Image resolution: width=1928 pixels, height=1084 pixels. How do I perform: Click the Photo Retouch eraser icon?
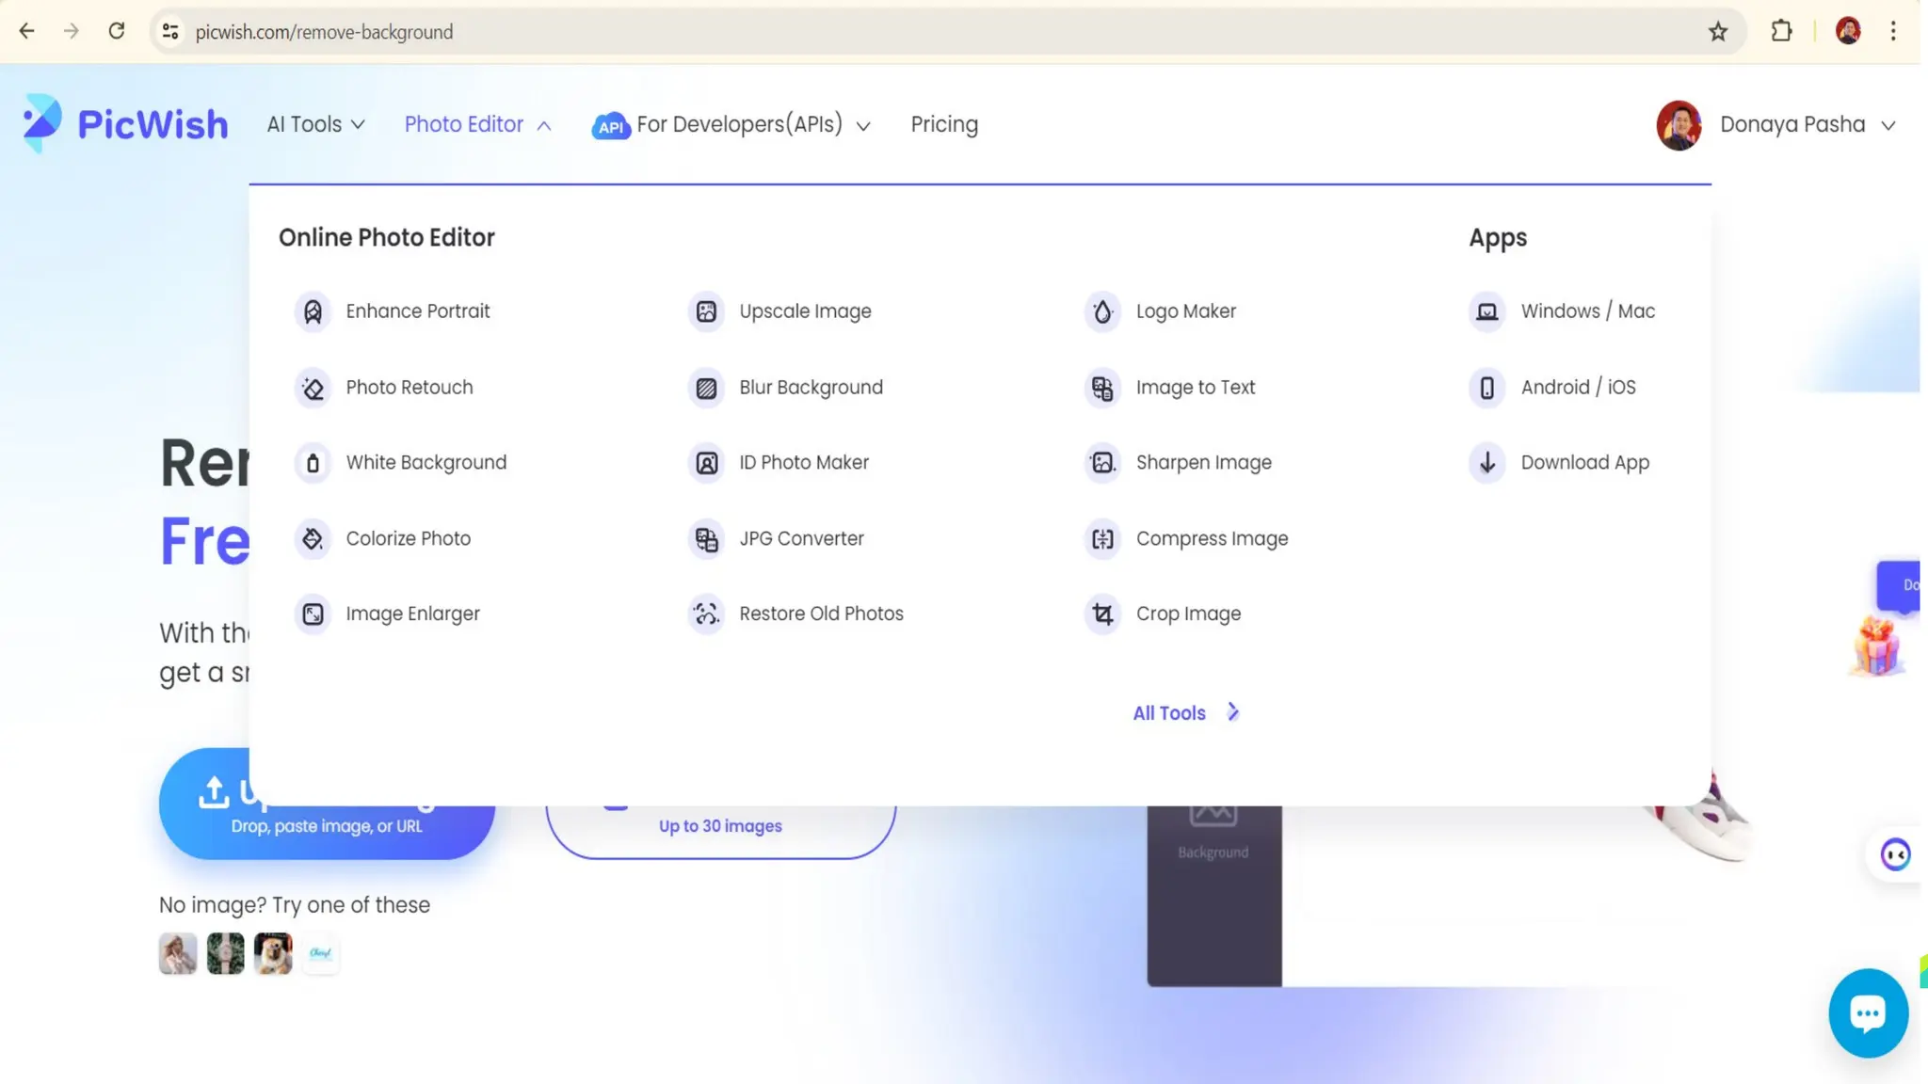coord(313,388)
